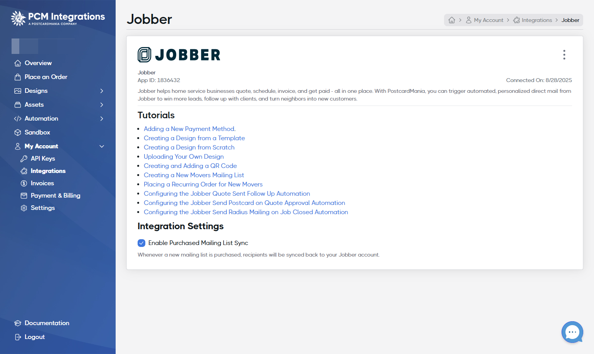Click My Account in the breadcrumb
The height and width of the screenshot is (354, 594).
tap(488, 20)
